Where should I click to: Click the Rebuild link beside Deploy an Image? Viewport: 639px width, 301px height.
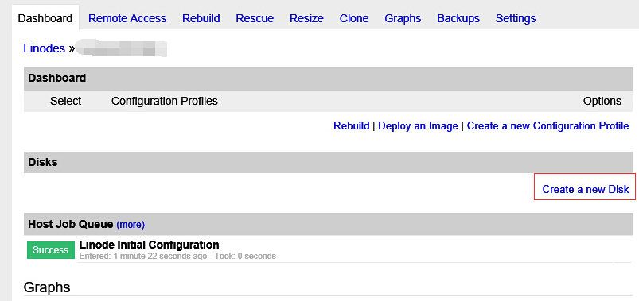[x=351, y=126]
